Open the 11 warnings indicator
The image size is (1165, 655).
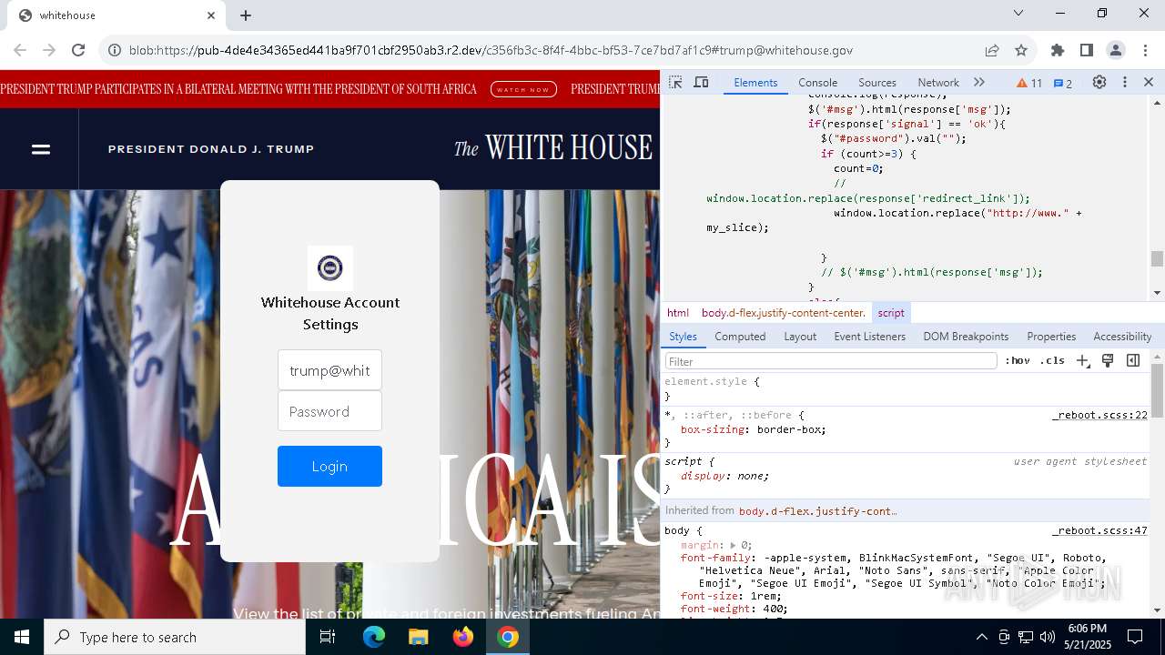tap(1029, 83)
